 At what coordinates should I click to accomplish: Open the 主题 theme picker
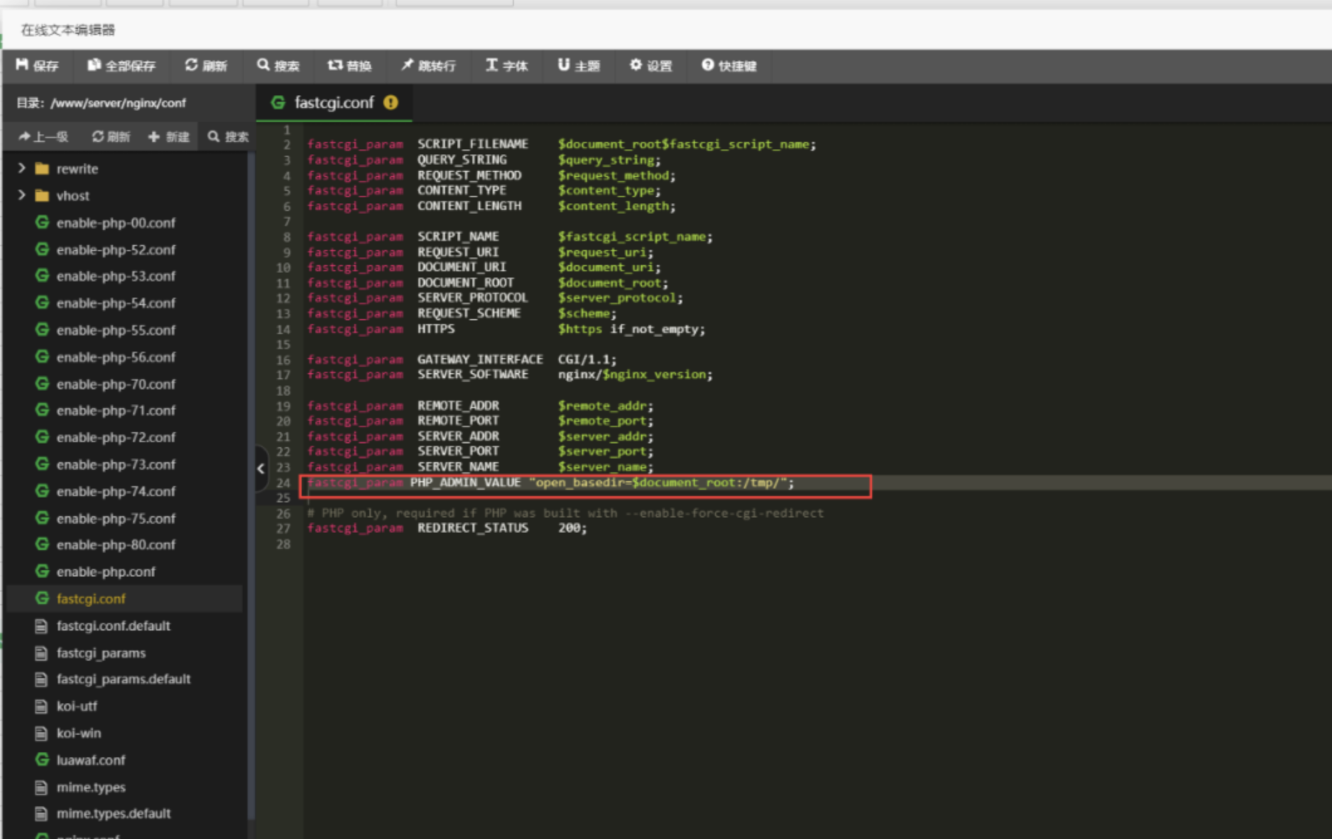click(579, 65)
